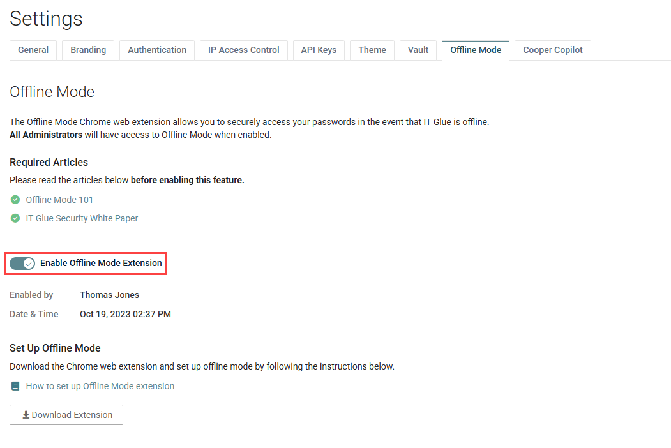This screenshot has height=448, width=671.
Task: Open How to set up Offline Mode extension link
Action: click(x=100, y=386)
